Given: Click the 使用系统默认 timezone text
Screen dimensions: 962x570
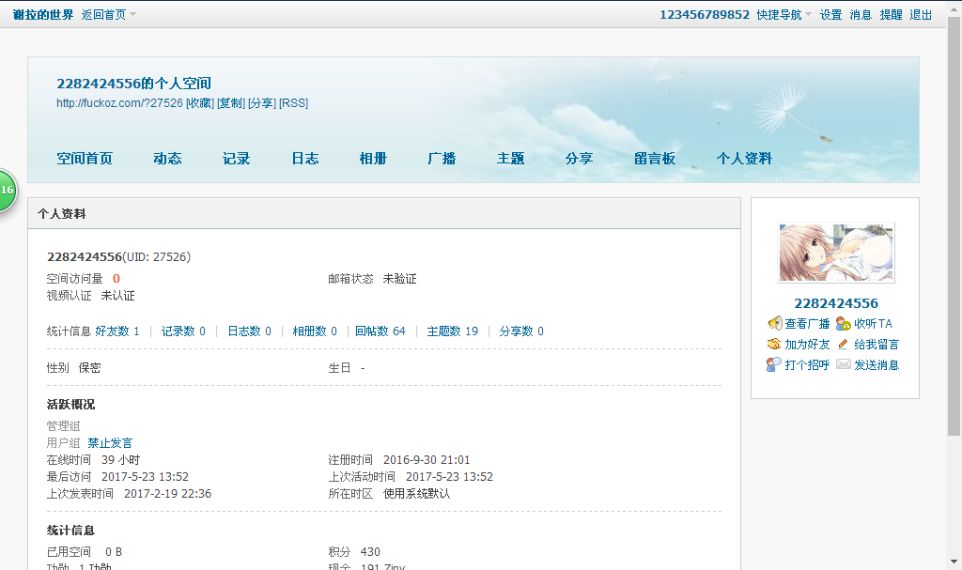Looking at the screenshot, I should [x=416, y=494].
